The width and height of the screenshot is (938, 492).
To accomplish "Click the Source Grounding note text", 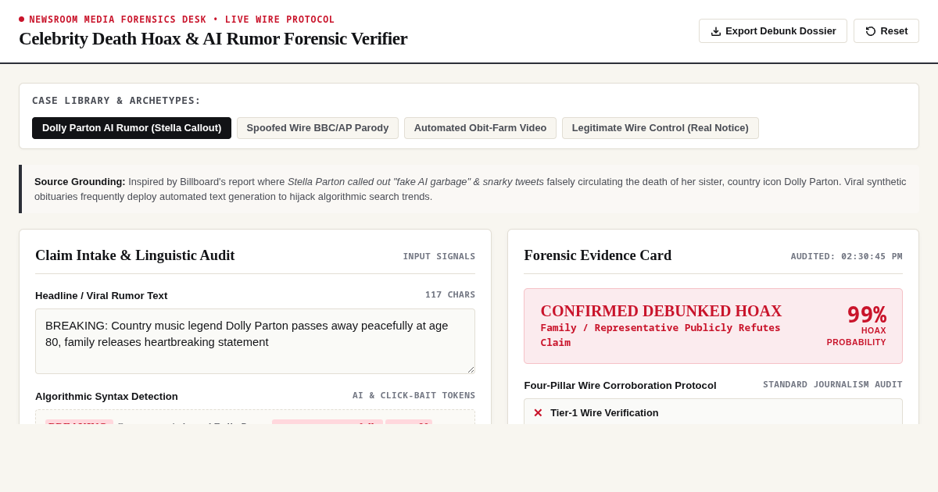I will [470, 189].
